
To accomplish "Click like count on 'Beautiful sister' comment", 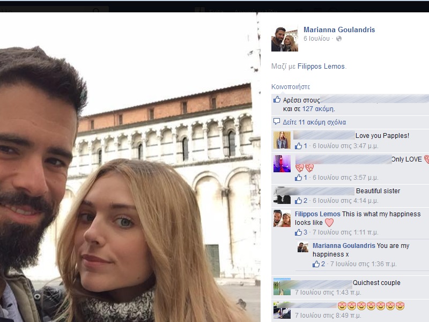I will [x=301, y=201].
